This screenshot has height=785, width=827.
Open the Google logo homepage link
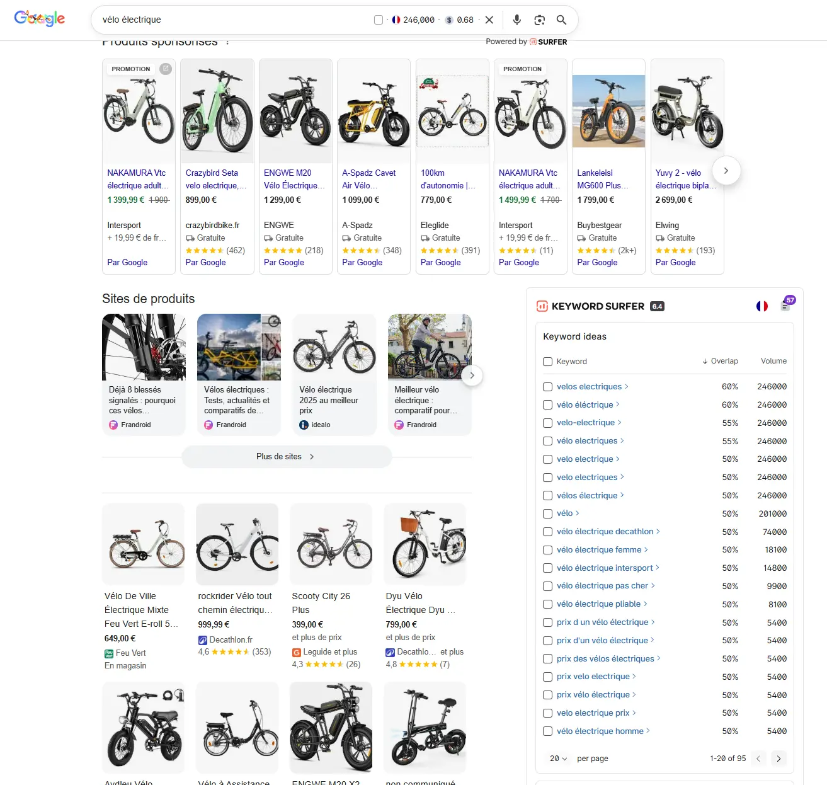point(40,19)
